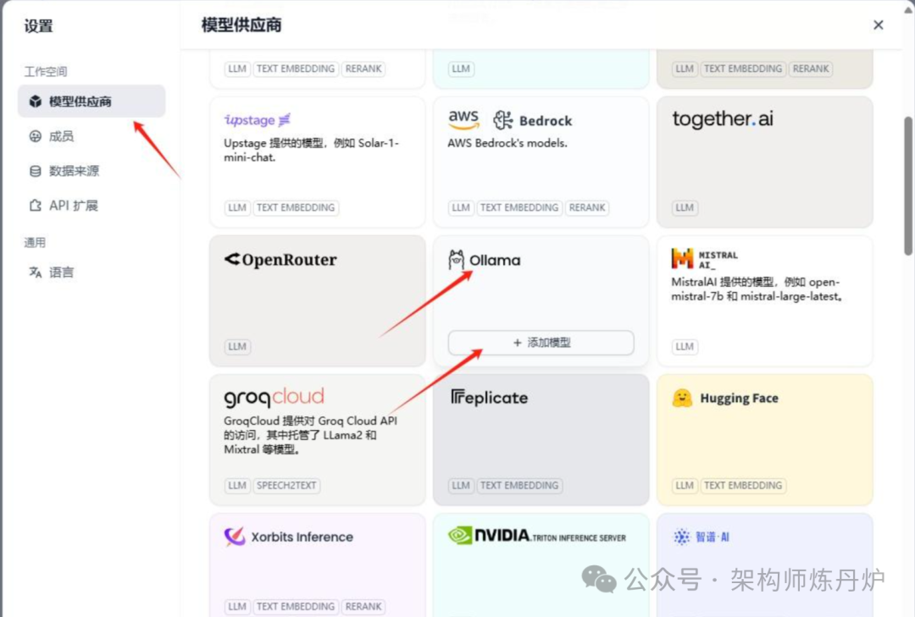
Task: Click the Ollama name label
Action: pyautogui.click(x=495, y=260)
